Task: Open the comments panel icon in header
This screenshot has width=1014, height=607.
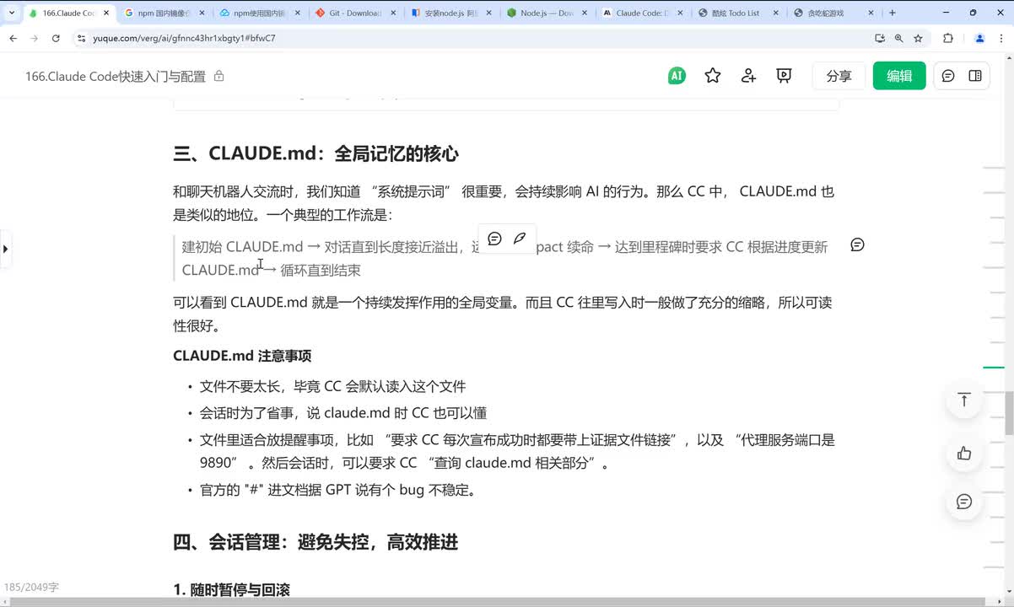Action: (x=948, y=76)
